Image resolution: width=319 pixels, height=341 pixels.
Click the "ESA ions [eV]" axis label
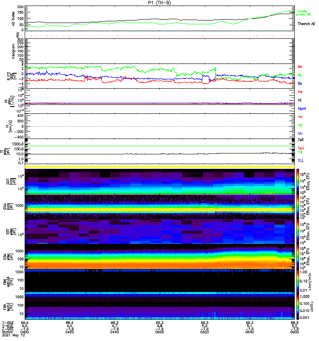pos(8,206)
